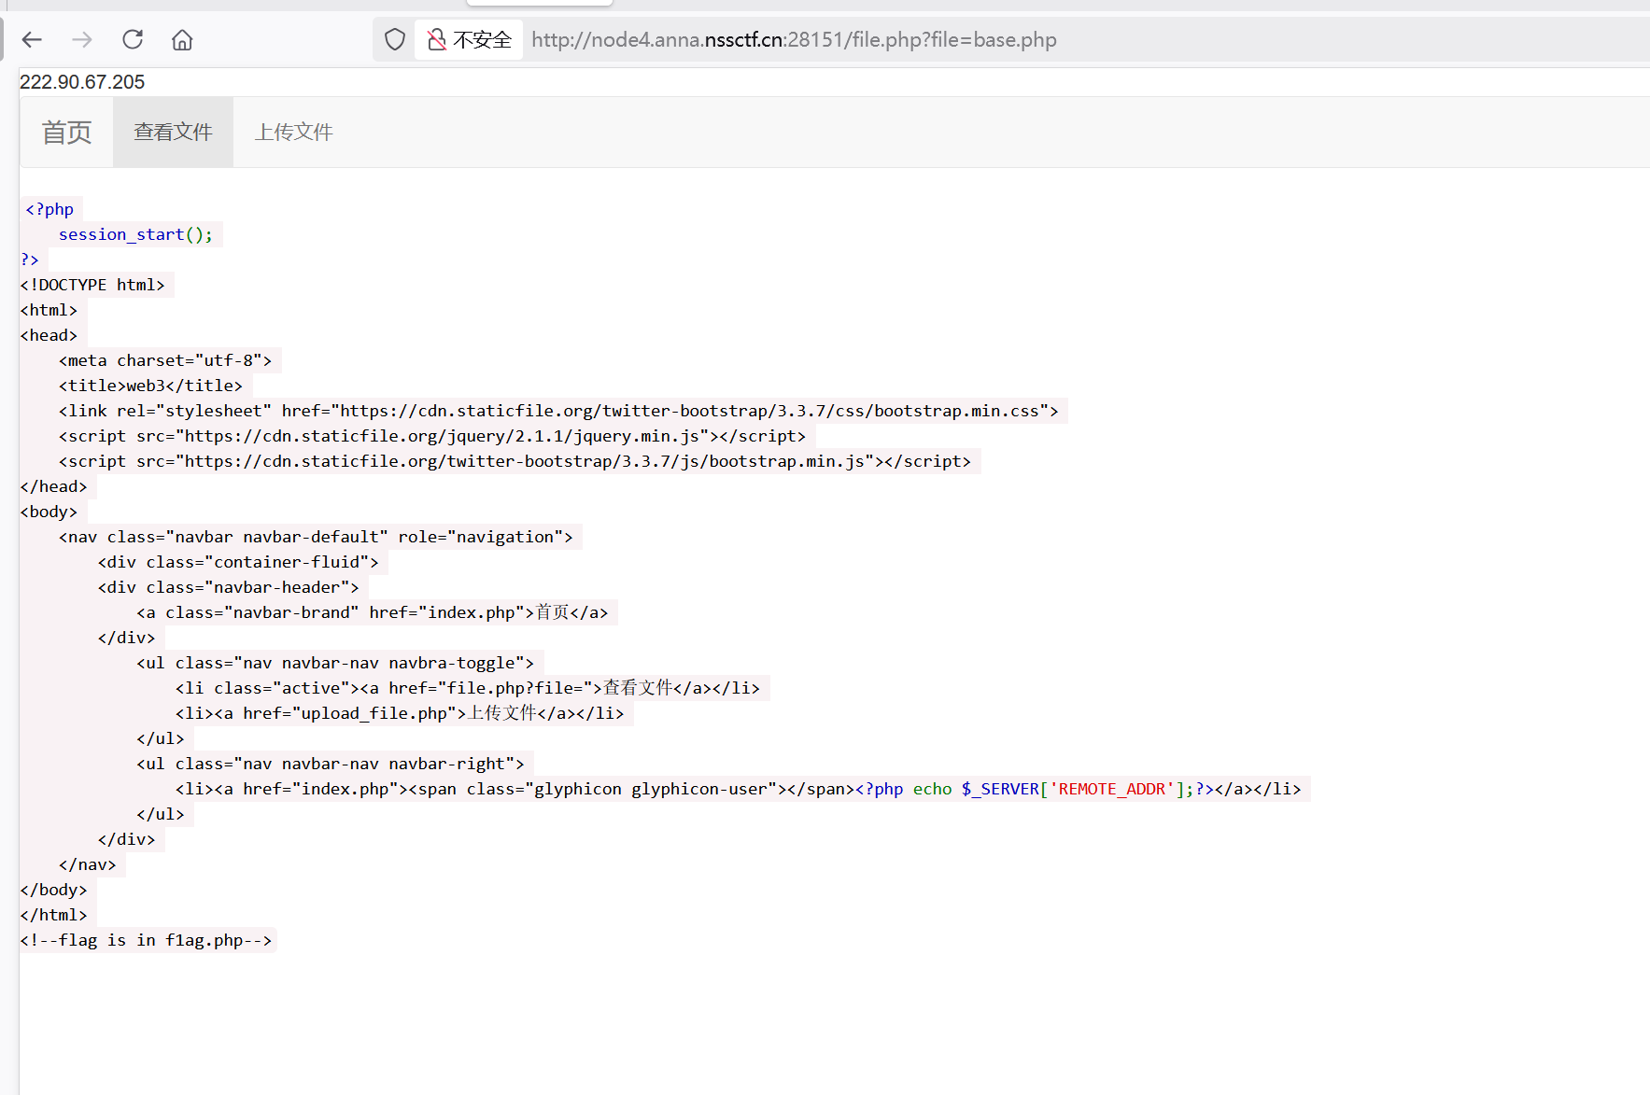Screen dimensions: 1650x1095
Task: Click the <?php opening tag line
Action: click(49, 209)
